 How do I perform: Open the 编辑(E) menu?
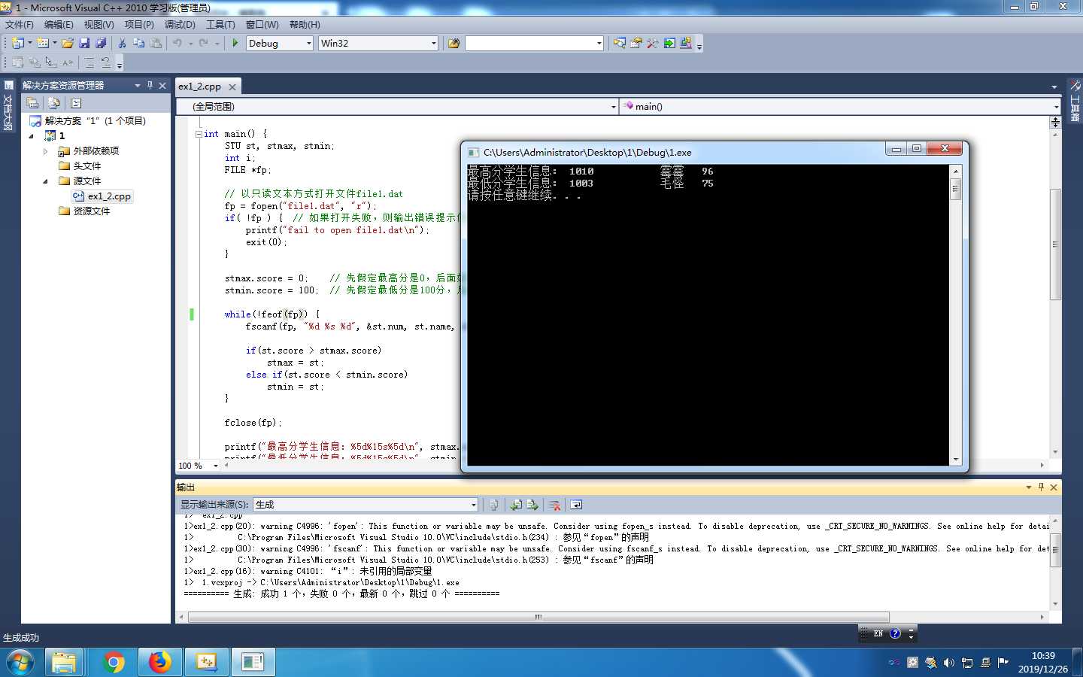tap(59, 25)
